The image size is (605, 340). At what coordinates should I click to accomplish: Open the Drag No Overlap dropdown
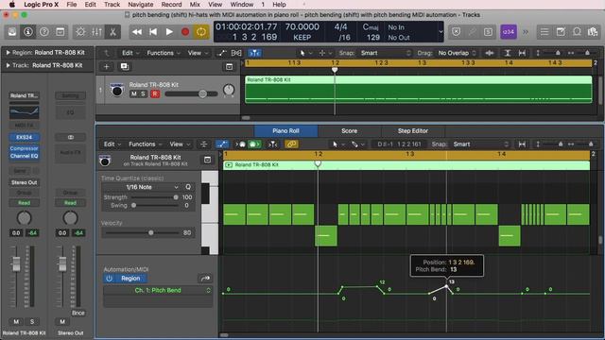(457, 53)
